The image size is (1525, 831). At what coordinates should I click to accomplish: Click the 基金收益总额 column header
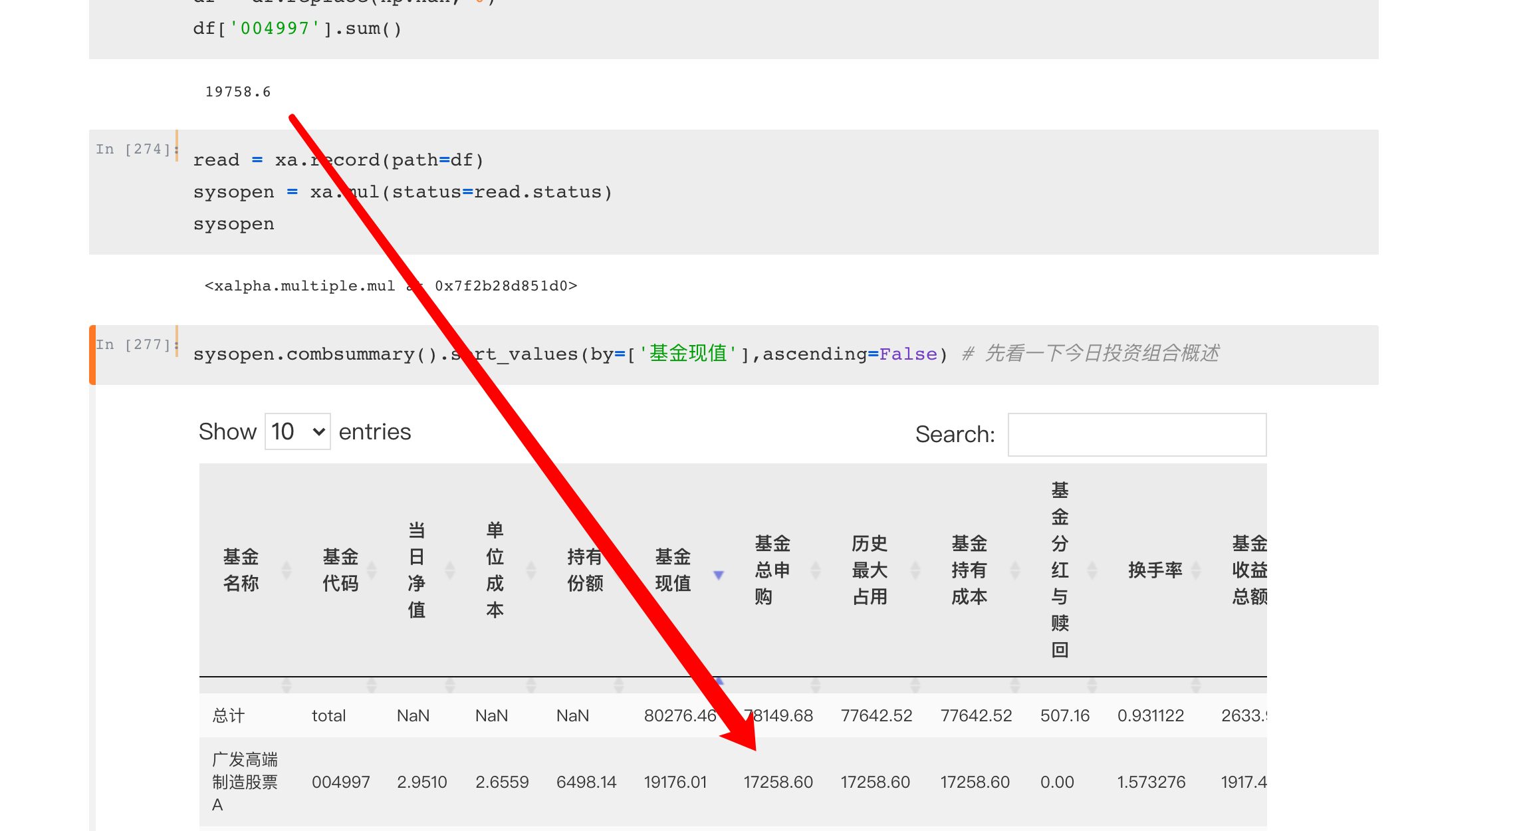tap(1248, 570)
